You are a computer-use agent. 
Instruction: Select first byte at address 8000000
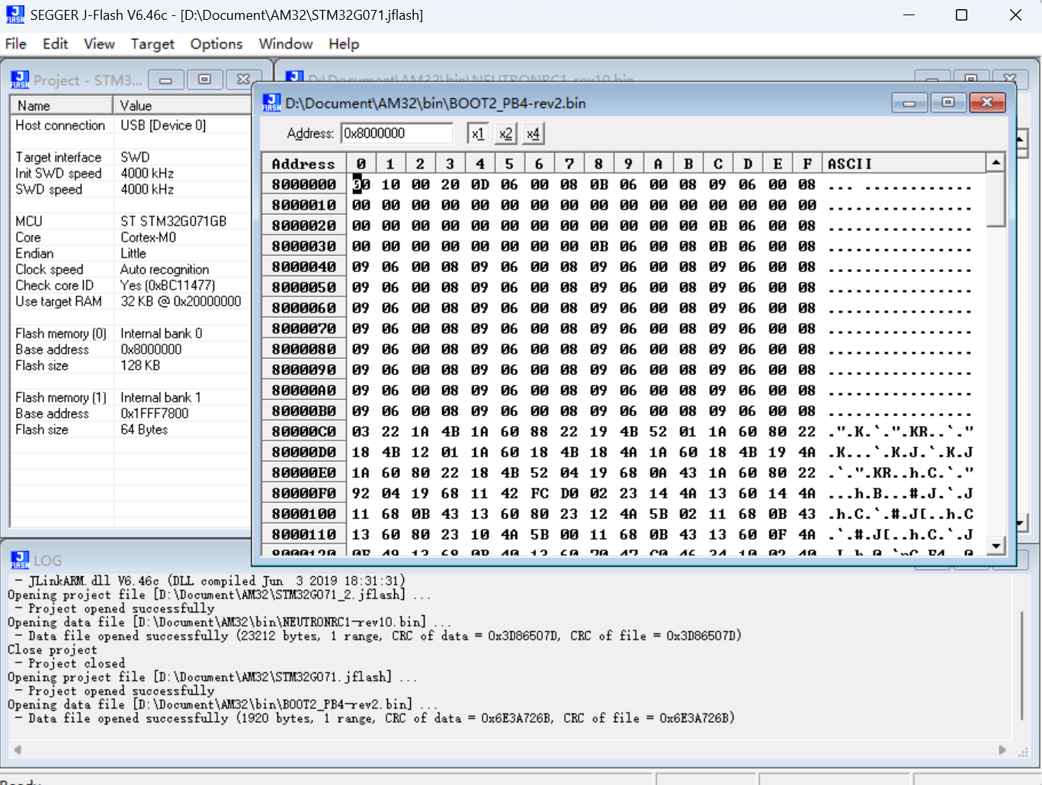pos(361,184)
